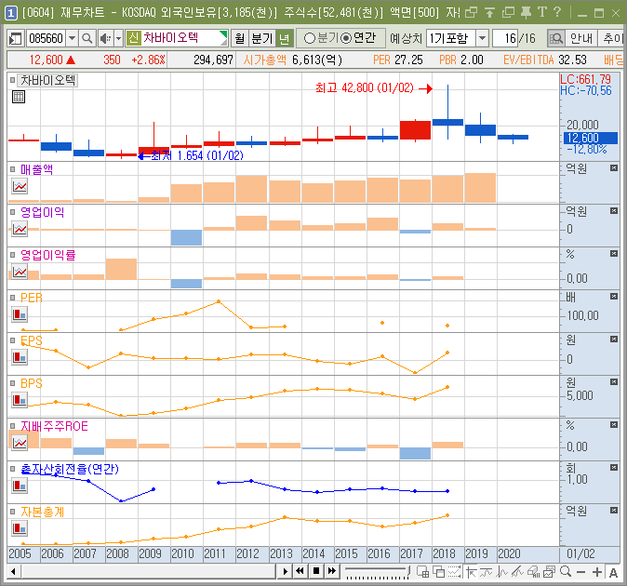Click the 영업이익 line chart type icon
Viewport: 627px width, 586px height.
point(20,229)
